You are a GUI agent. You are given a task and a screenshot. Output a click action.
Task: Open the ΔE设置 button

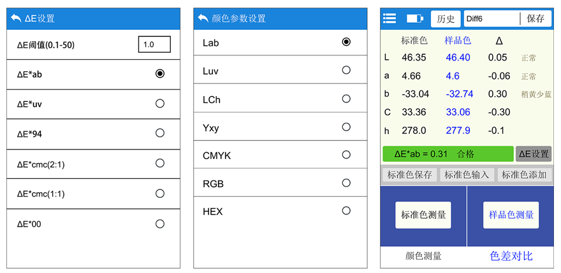tap(534, 154)
